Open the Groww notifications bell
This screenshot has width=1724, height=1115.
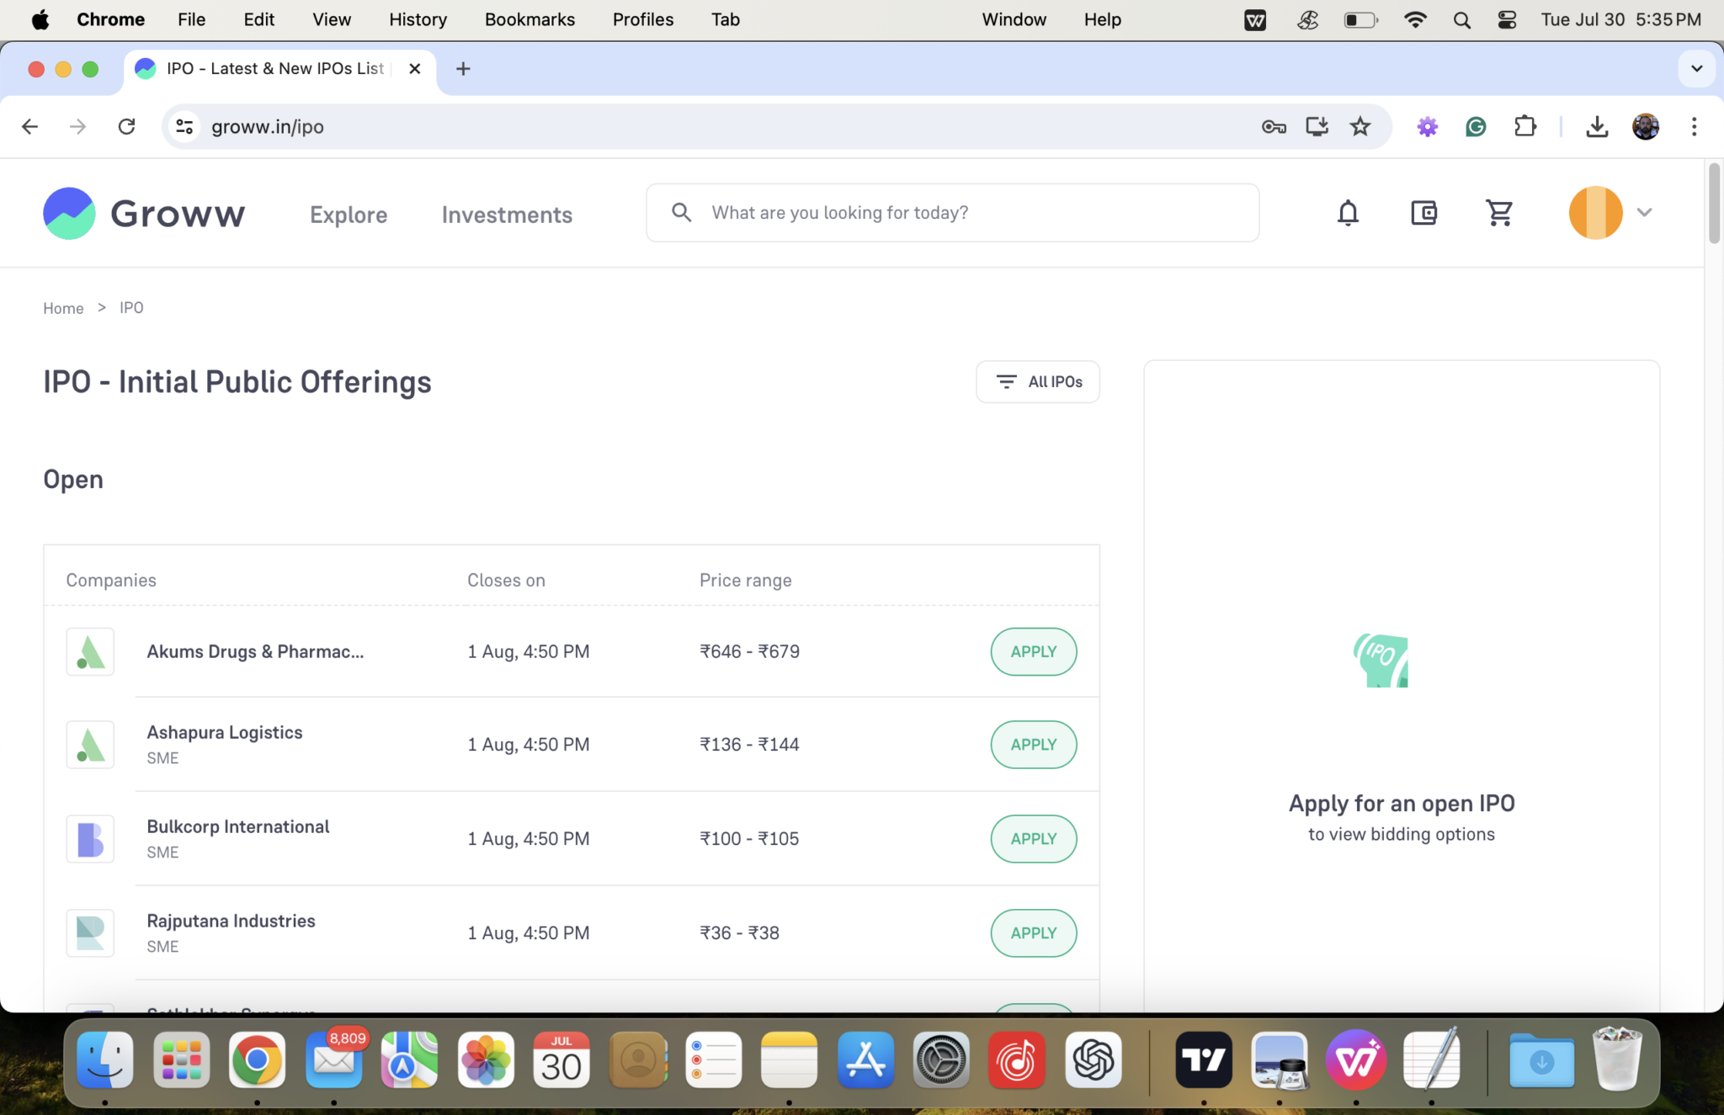(1348, 213)
